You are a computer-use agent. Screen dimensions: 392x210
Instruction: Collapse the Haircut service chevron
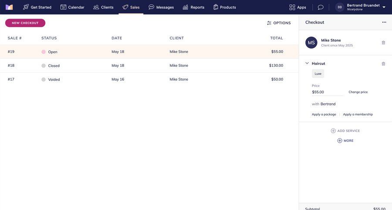click(307, 63)
